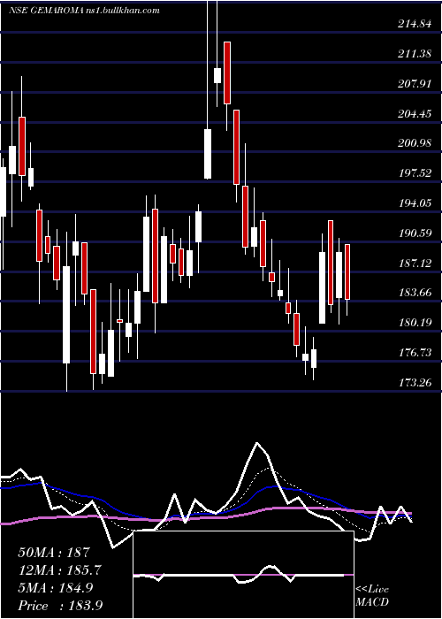Click the 180.19 price axis label

tap(415, 323)
